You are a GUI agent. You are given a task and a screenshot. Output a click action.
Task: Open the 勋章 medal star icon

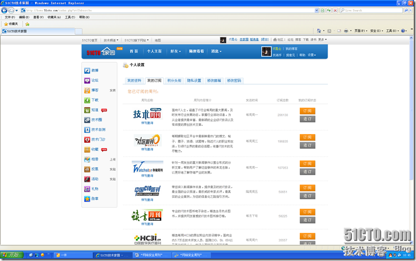(87, 199)
